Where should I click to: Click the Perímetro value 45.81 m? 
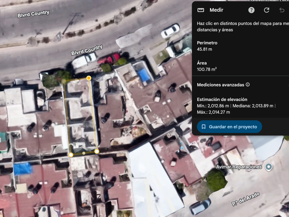click(x=205, y=49)
